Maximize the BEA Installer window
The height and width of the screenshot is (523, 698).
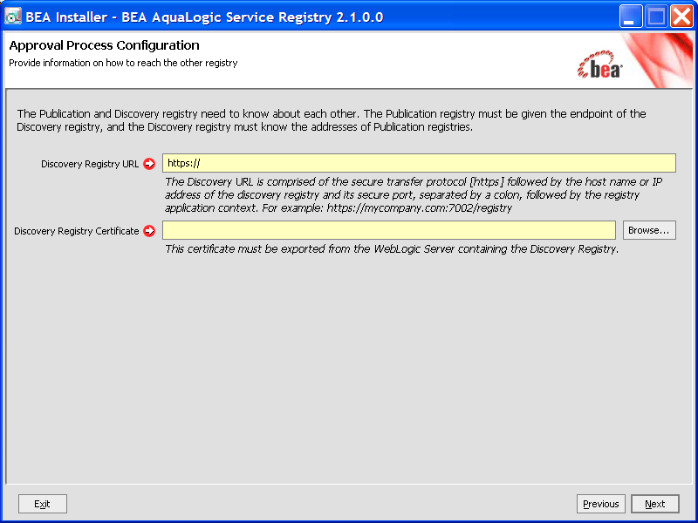click(x=656, y=17)
